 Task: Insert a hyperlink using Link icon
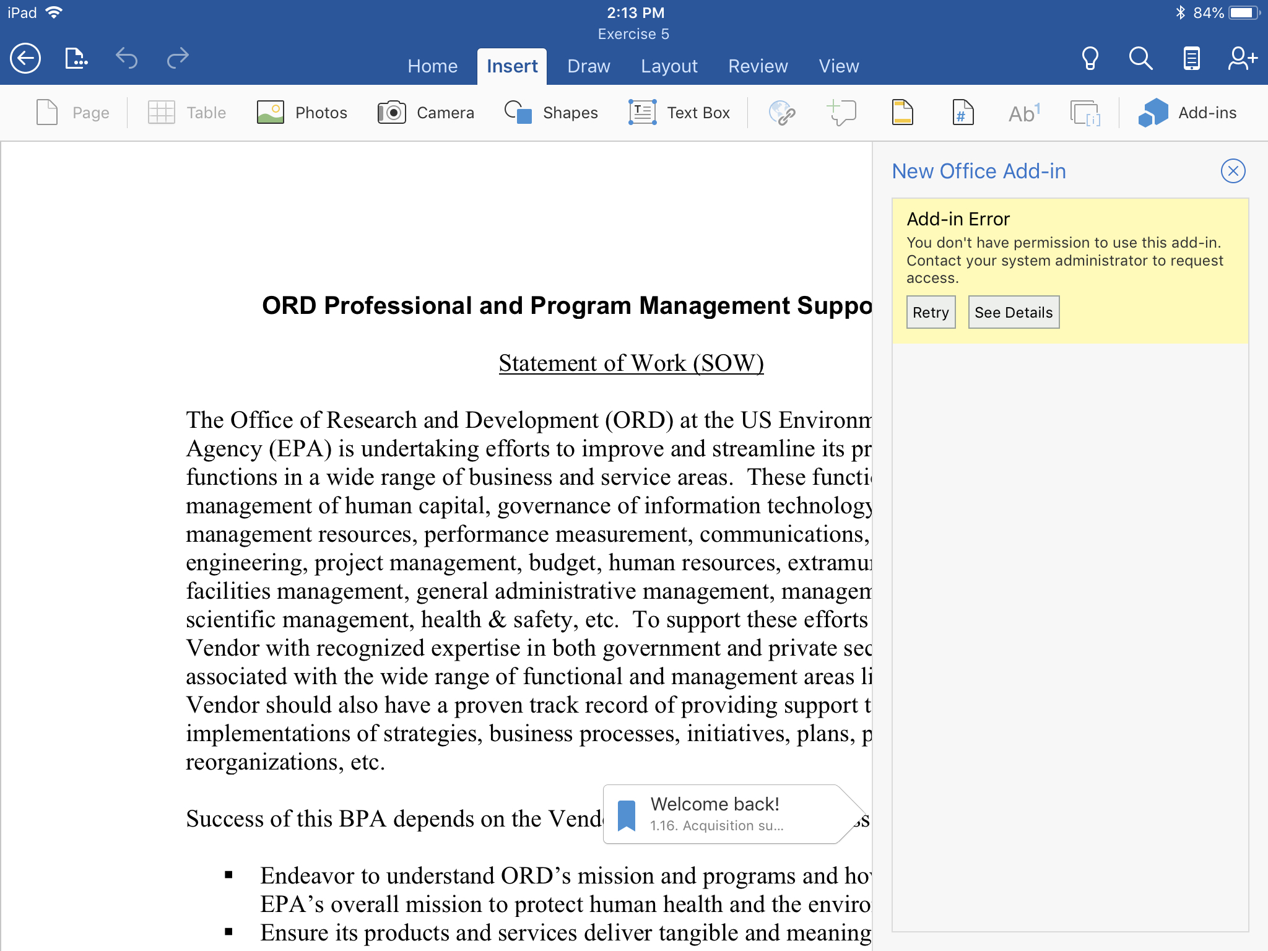point(782,113)
